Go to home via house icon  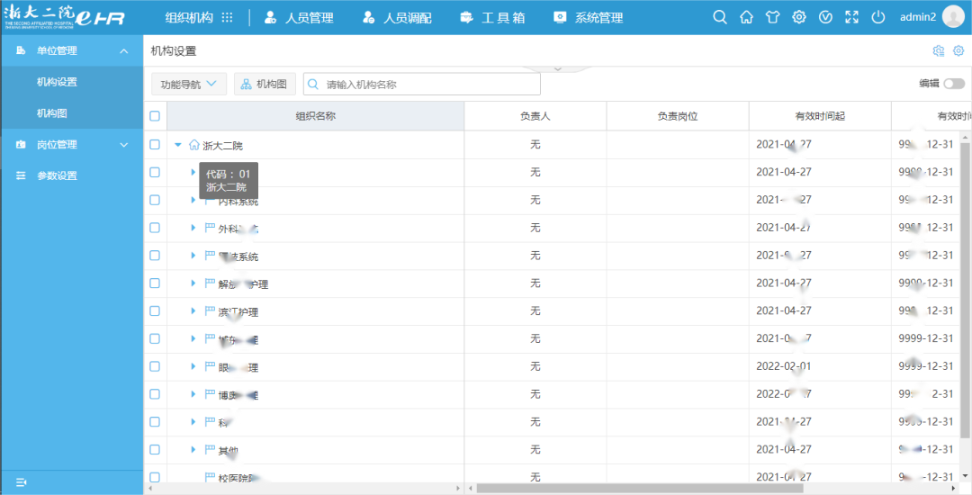coord(746,17)
